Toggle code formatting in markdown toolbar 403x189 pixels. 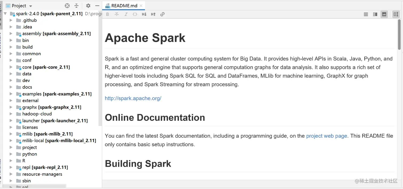coord(135,14)
